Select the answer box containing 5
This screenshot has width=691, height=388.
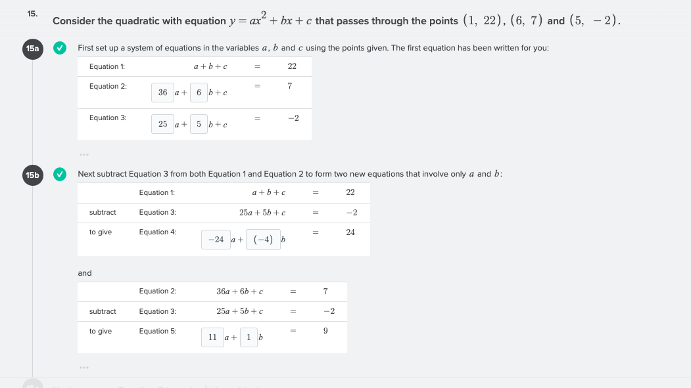click(199, 124)
